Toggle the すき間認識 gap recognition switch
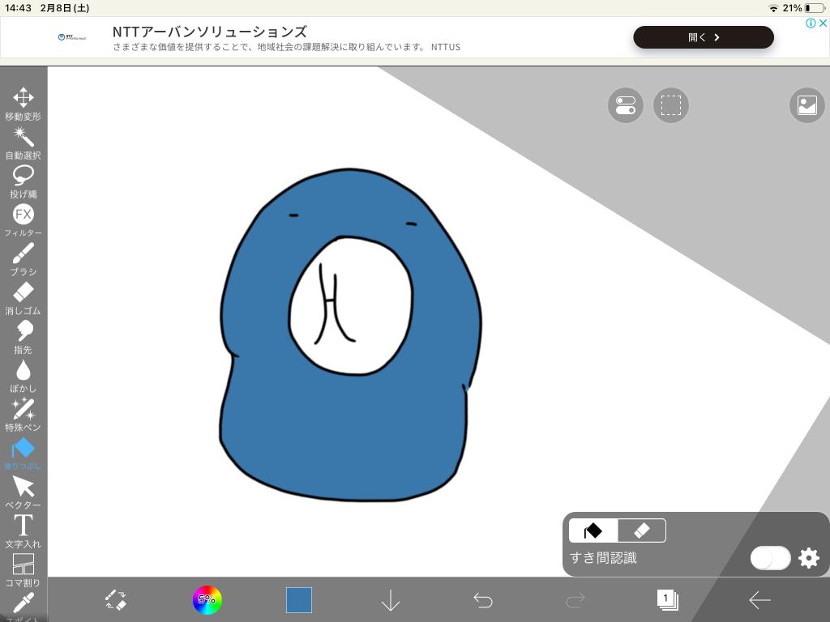This screenshot has width=830, height=622. [769, 558]
